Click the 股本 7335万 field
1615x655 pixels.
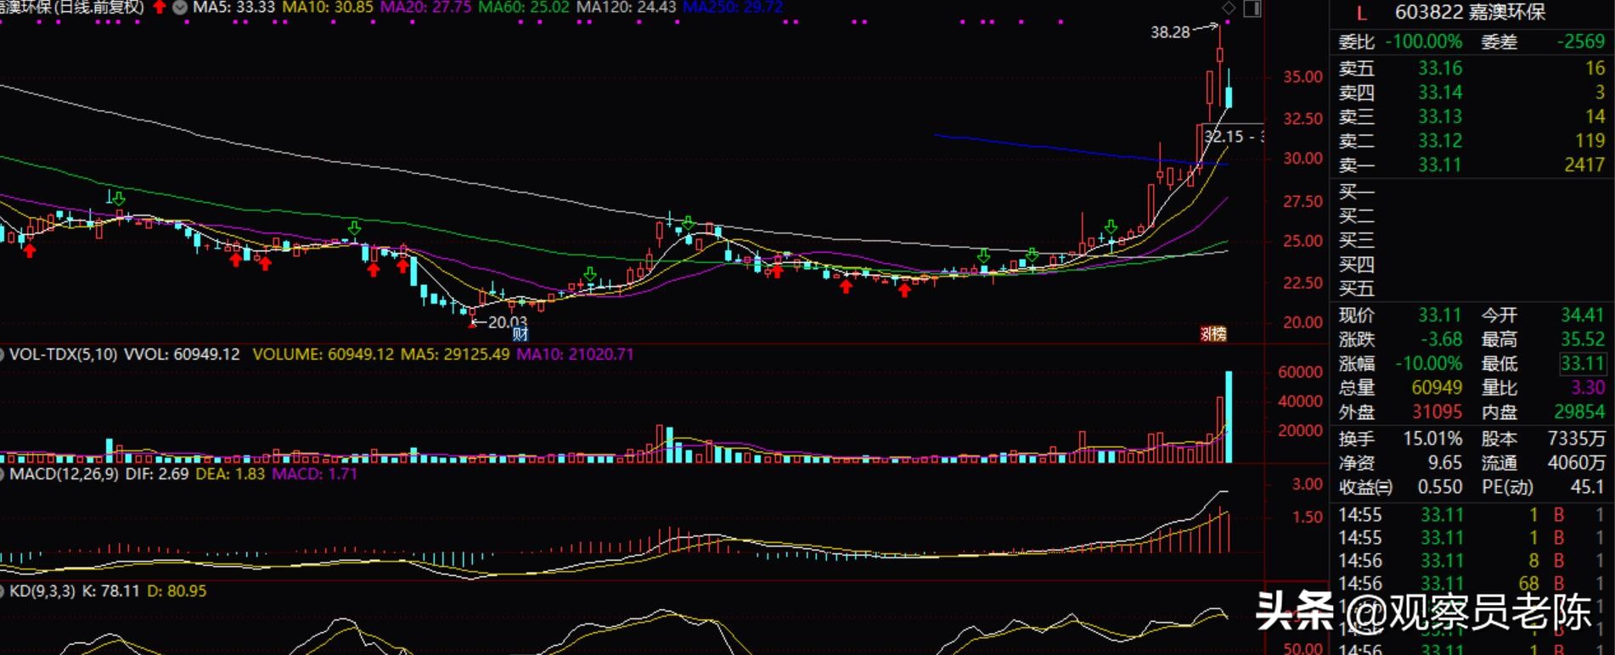pos(1543,439)
